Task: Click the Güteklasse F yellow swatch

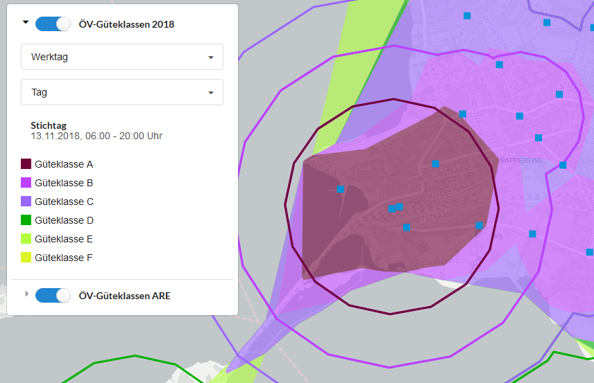Action: click(x=26, y=258)
